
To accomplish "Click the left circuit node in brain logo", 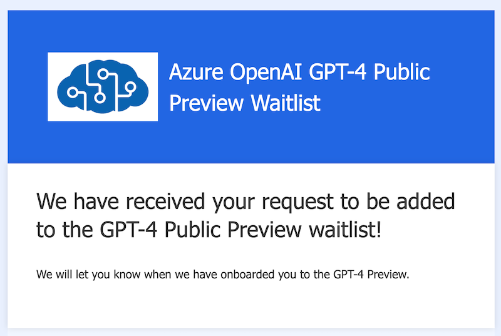I will coord(73,93).
